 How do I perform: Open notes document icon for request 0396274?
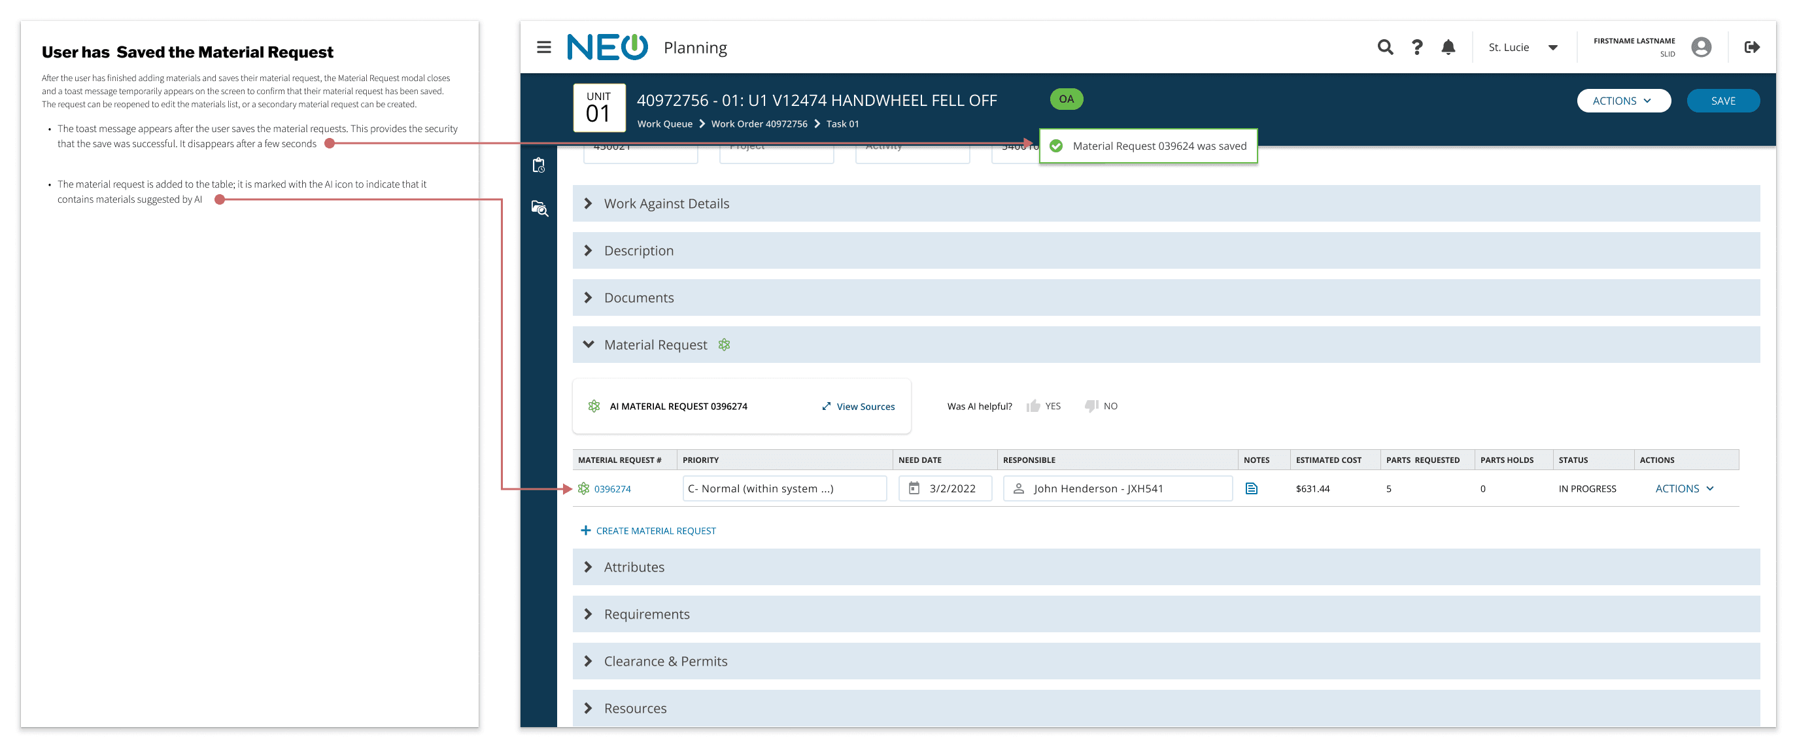click(x=1251, y=488)
